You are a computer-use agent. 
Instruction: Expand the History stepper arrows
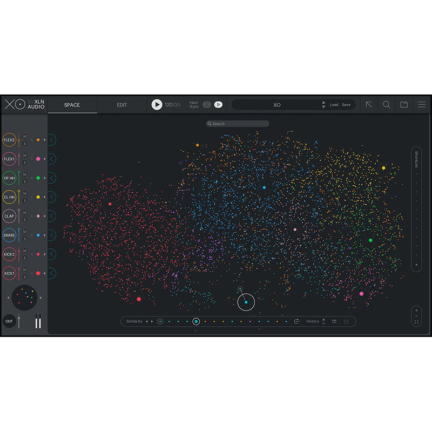pos(323,321)
